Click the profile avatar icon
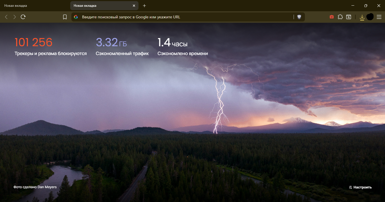Screen dimensions: 385x202 click(x=370, y=17)
